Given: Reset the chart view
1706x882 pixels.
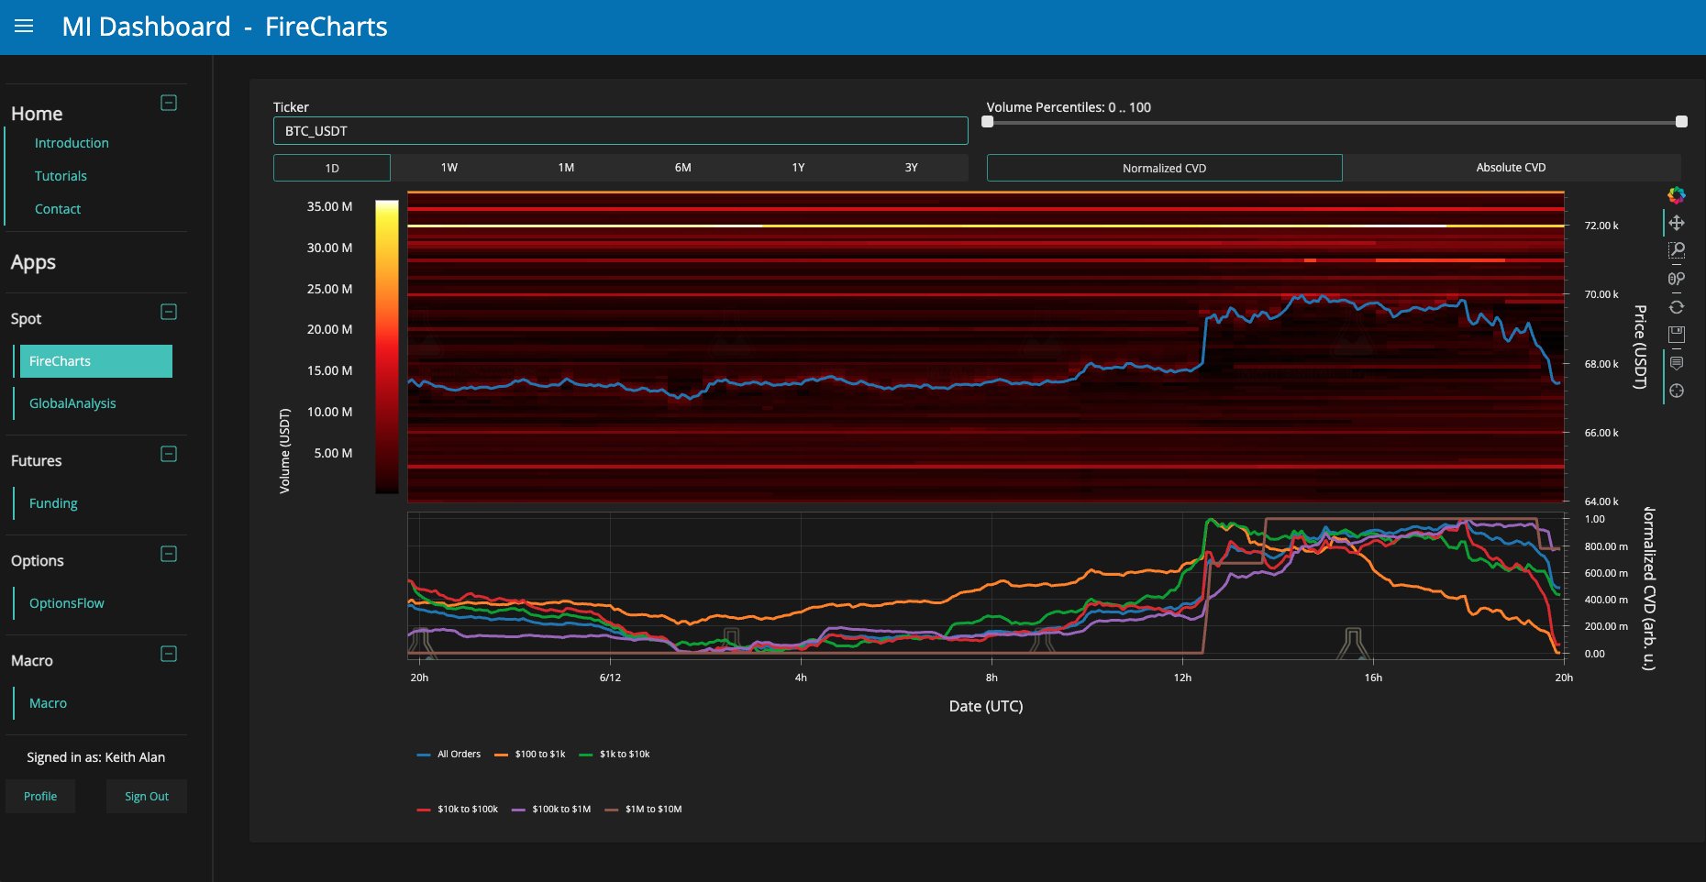Looking at the screenshot, I should coord(1677,307).
